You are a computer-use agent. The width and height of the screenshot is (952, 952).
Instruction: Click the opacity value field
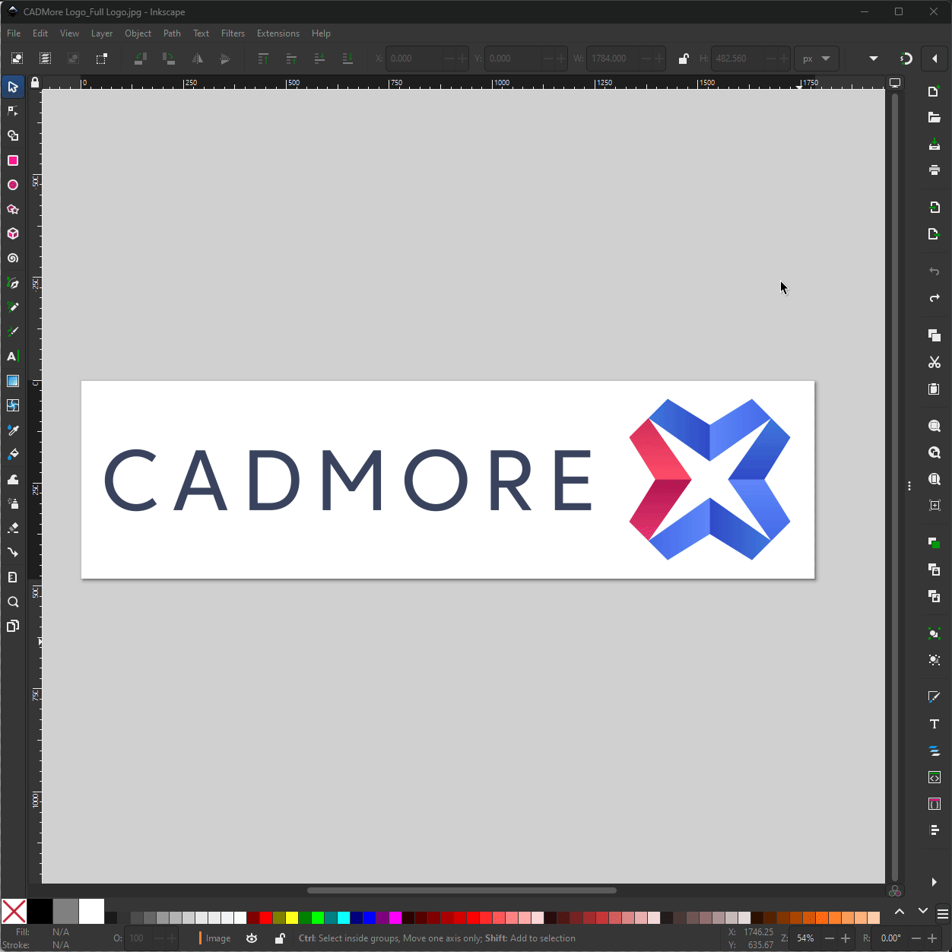136,938
